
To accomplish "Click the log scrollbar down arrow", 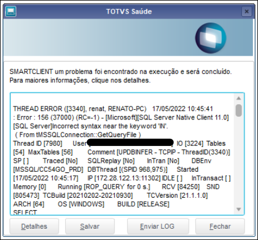I will pos(239,209).
